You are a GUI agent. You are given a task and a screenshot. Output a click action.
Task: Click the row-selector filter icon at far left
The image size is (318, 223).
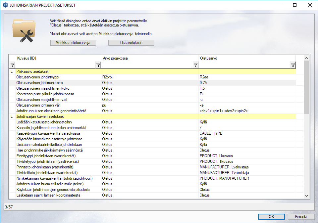click(x=12, y=65)
